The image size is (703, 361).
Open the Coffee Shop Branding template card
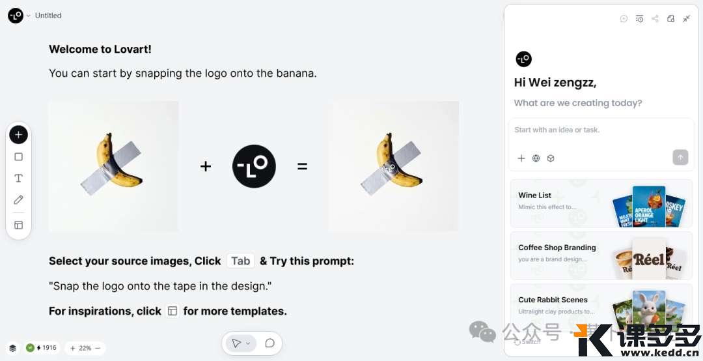click(601, 256)
